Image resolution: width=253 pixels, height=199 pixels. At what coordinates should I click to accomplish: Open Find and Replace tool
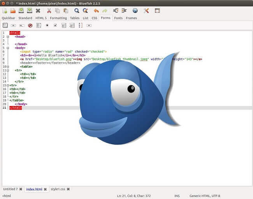point(85,11)
